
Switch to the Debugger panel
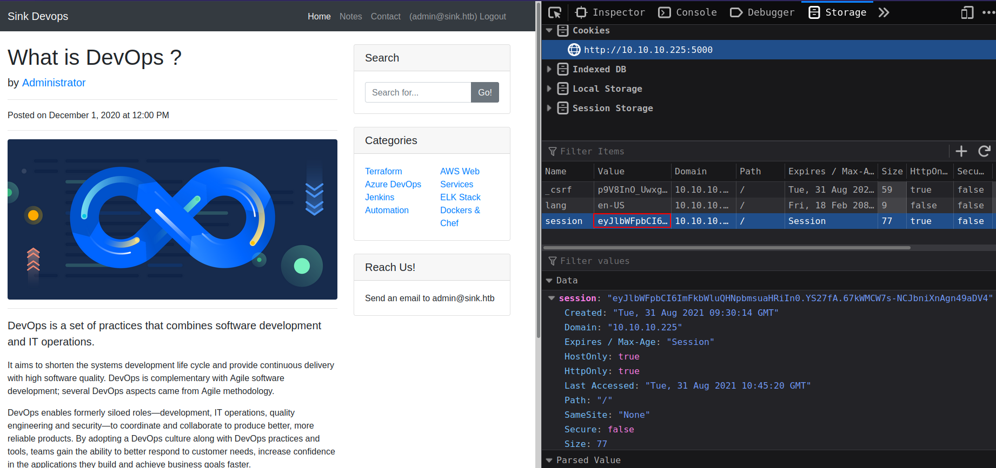point(762,12)
